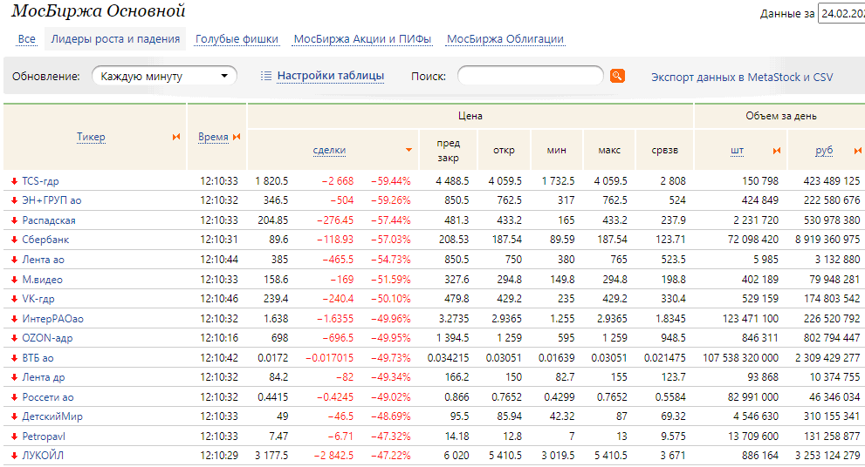Open МосБиржа Облигации tab
The image size is (865, 467).
coord(505,39)
